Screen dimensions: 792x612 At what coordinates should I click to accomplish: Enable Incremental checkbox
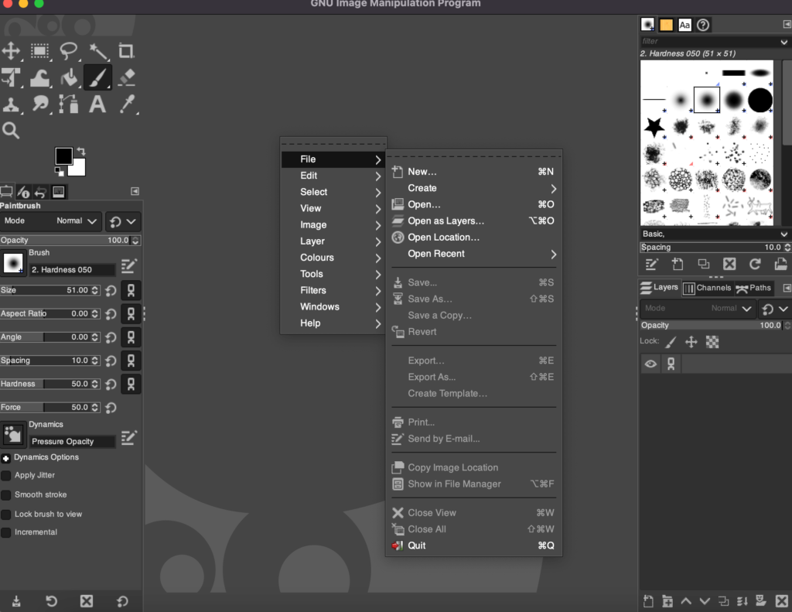point(6,532)
